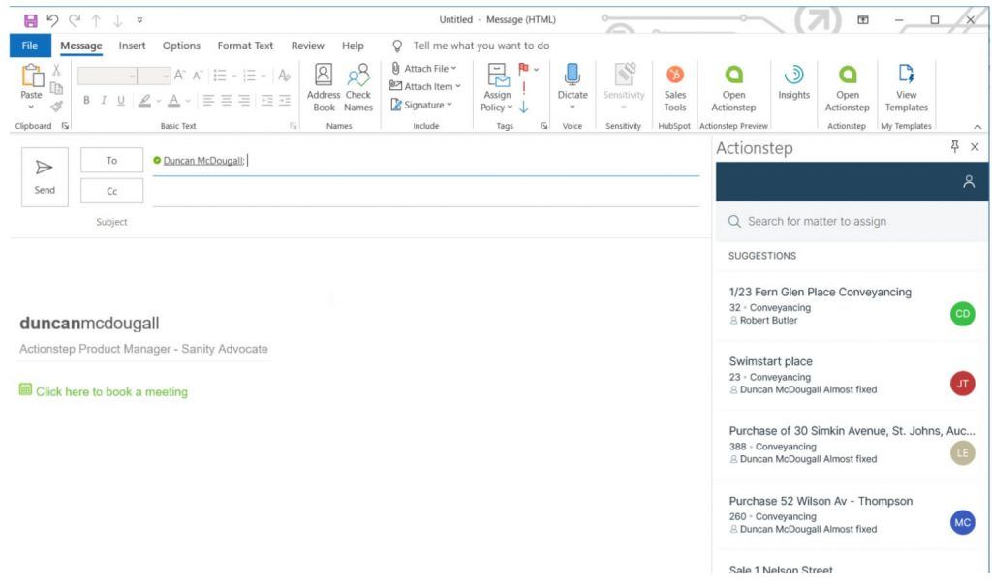This screenshot has width=992, height=588.
Task: Toggle Bold formatting
Action: 86,100
